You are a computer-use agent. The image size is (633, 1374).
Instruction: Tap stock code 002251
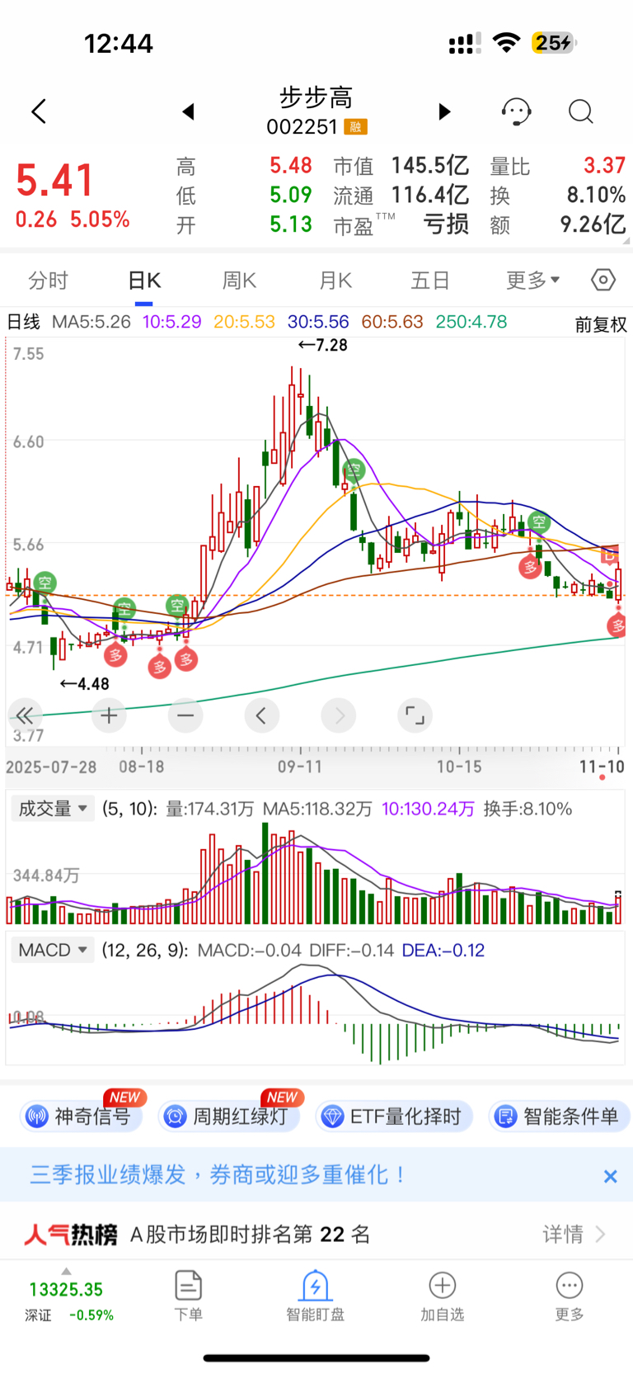[x=302, y=127]
